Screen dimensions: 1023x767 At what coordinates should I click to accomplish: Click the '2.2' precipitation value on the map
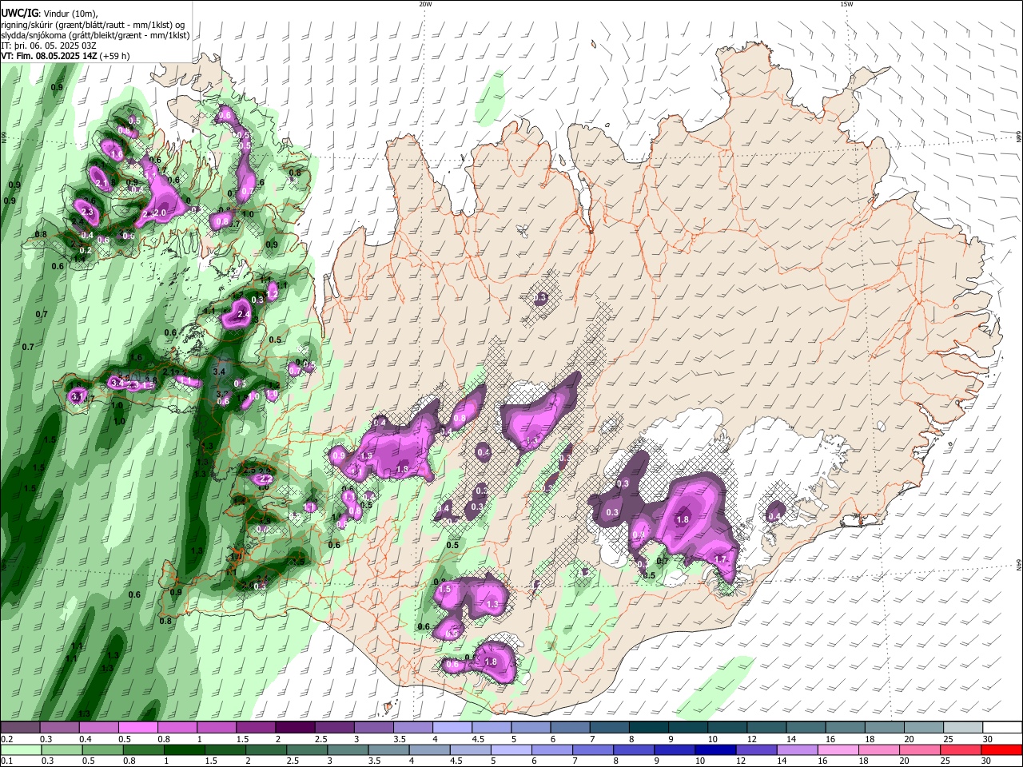[266, 479]
